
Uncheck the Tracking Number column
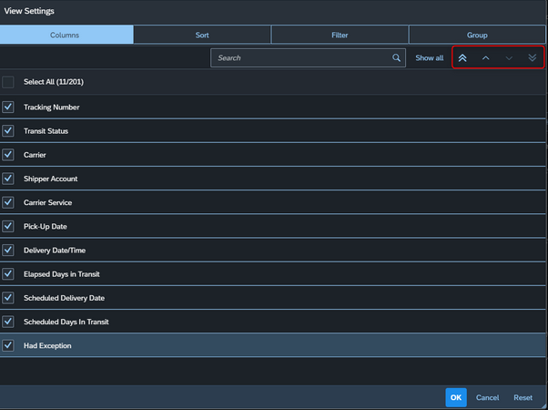[x=8, y=107]
